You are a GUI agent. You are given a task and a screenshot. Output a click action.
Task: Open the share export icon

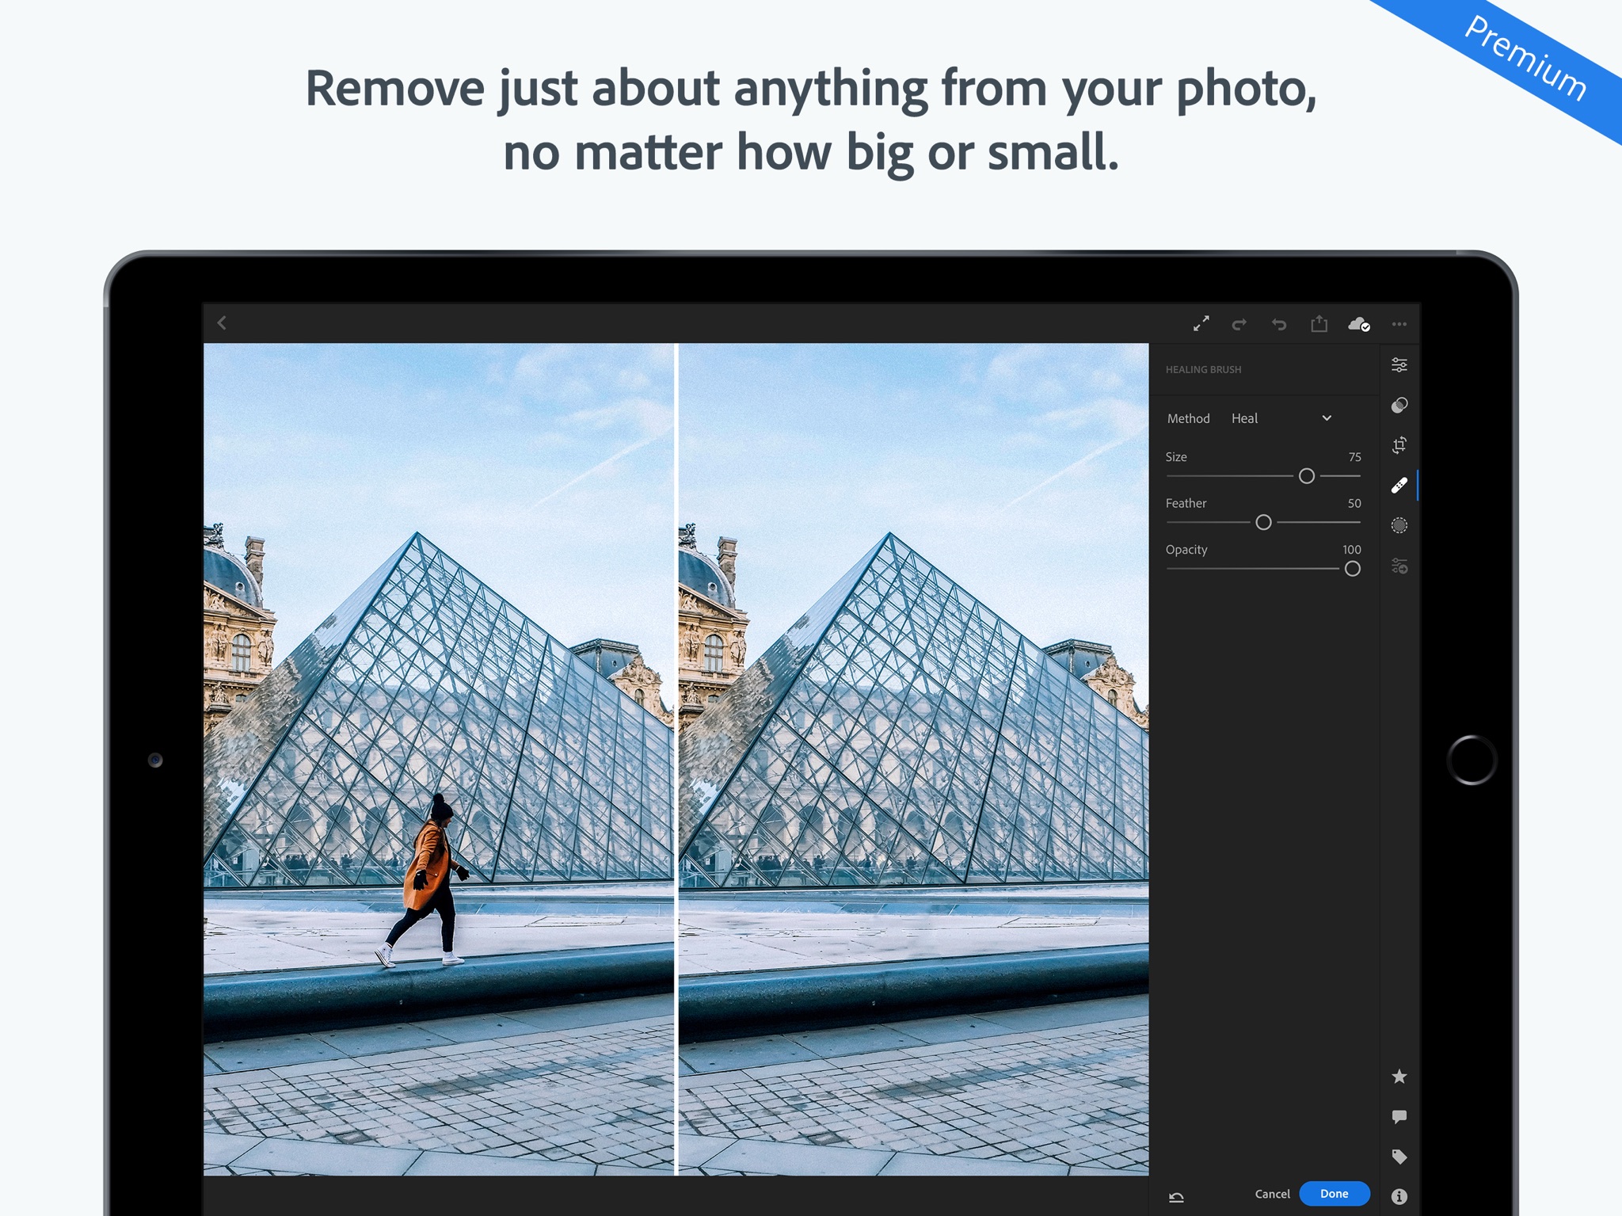coord(1319,323)
